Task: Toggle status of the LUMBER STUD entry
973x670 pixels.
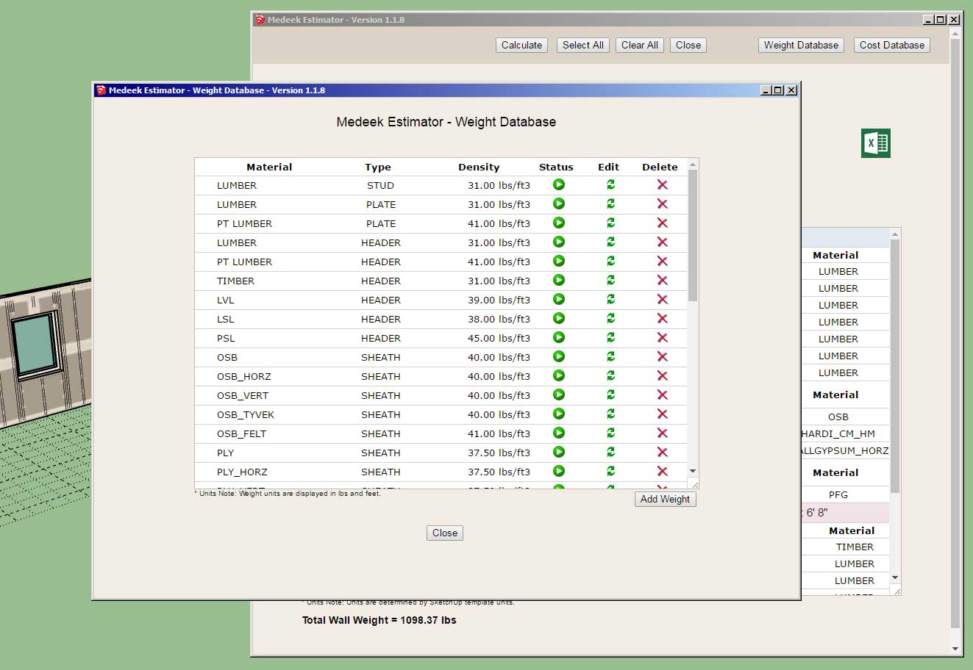Action: pos(559,185)
